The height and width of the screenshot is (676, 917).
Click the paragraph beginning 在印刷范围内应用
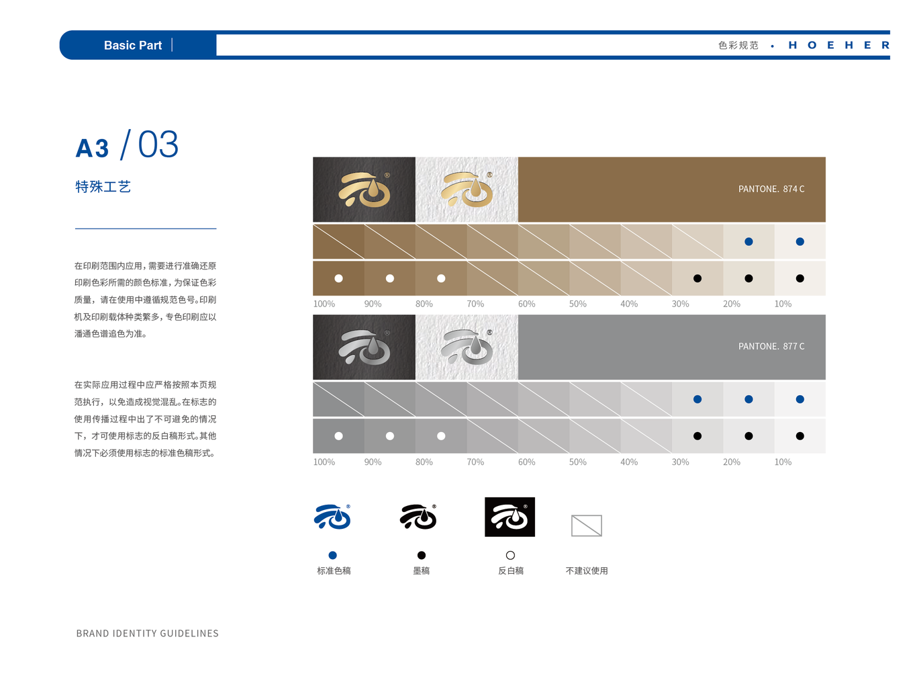click(145, 300)
